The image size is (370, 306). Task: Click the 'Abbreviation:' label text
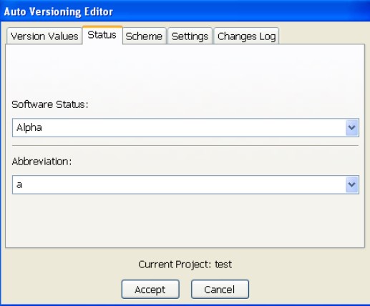pos(42,162)
